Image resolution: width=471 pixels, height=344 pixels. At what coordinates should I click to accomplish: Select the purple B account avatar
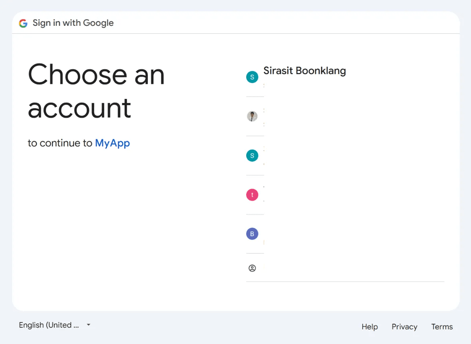coord(252,234)
